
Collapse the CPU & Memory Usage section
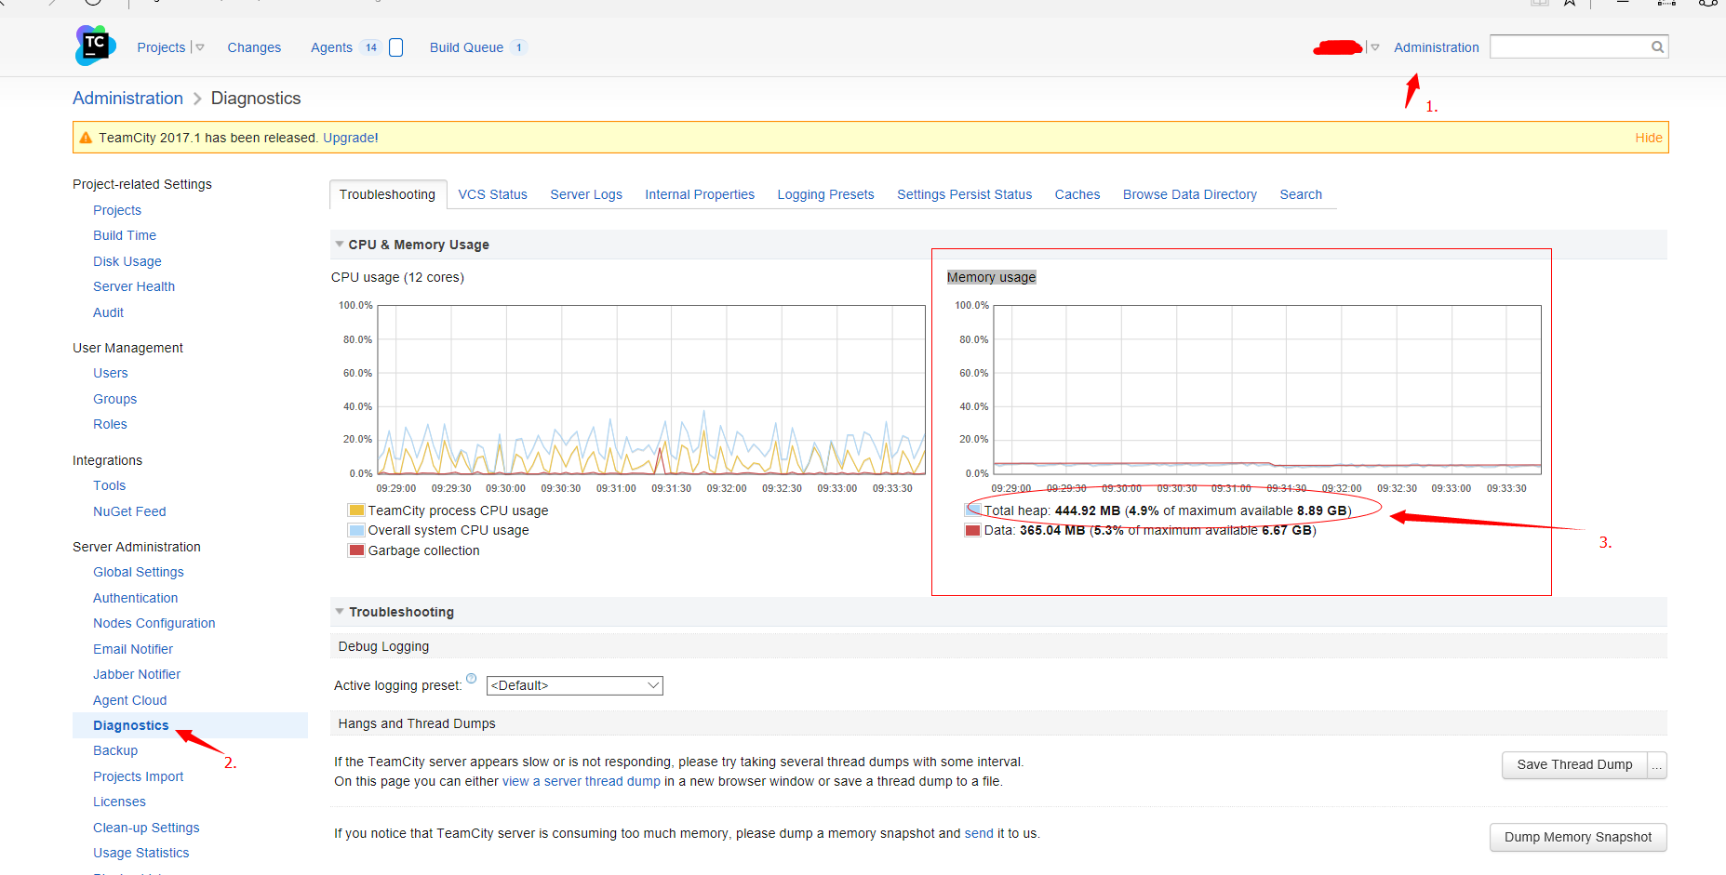(340, 245)
